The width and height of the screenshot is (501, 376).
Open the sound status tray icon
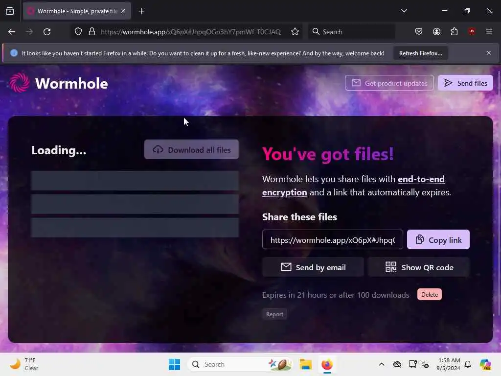point(425,364)
